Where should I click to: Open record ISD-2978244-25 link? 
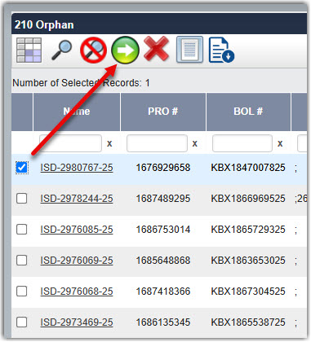click(x=77, y=199)
